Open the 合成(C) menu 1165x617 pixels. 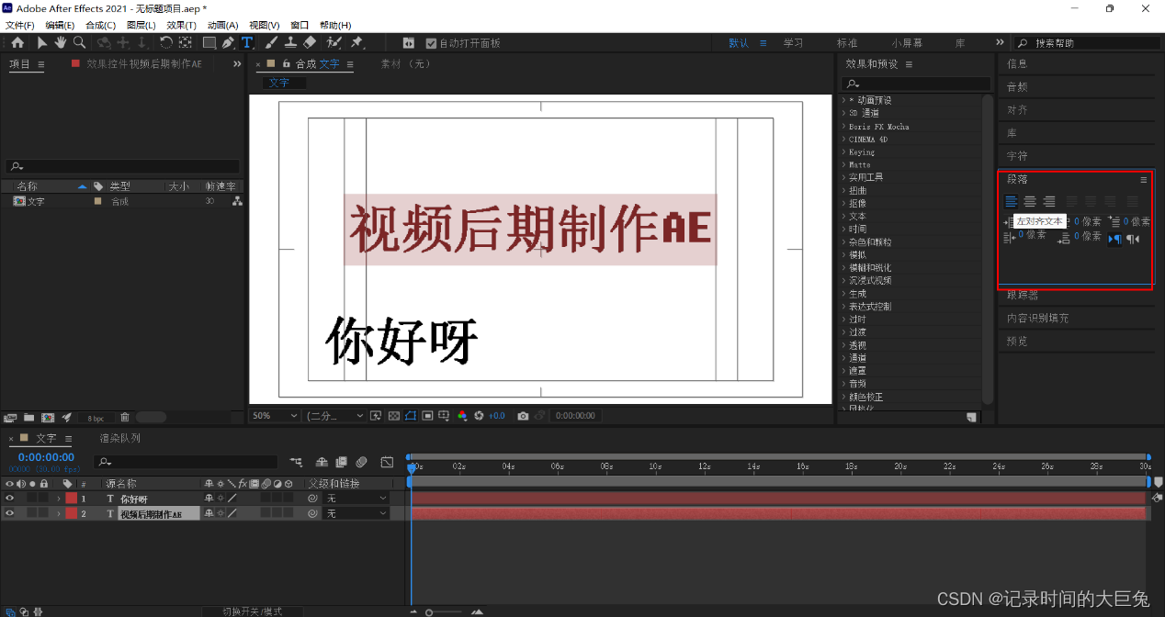tap(100, 26)
